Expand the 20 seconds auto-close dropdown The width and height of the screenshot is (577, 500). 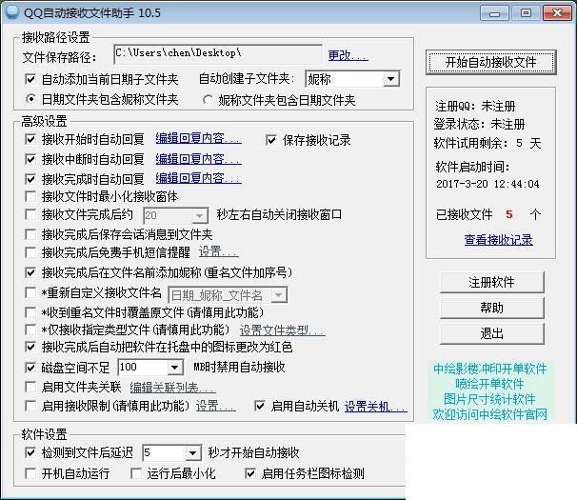[200, 216]
